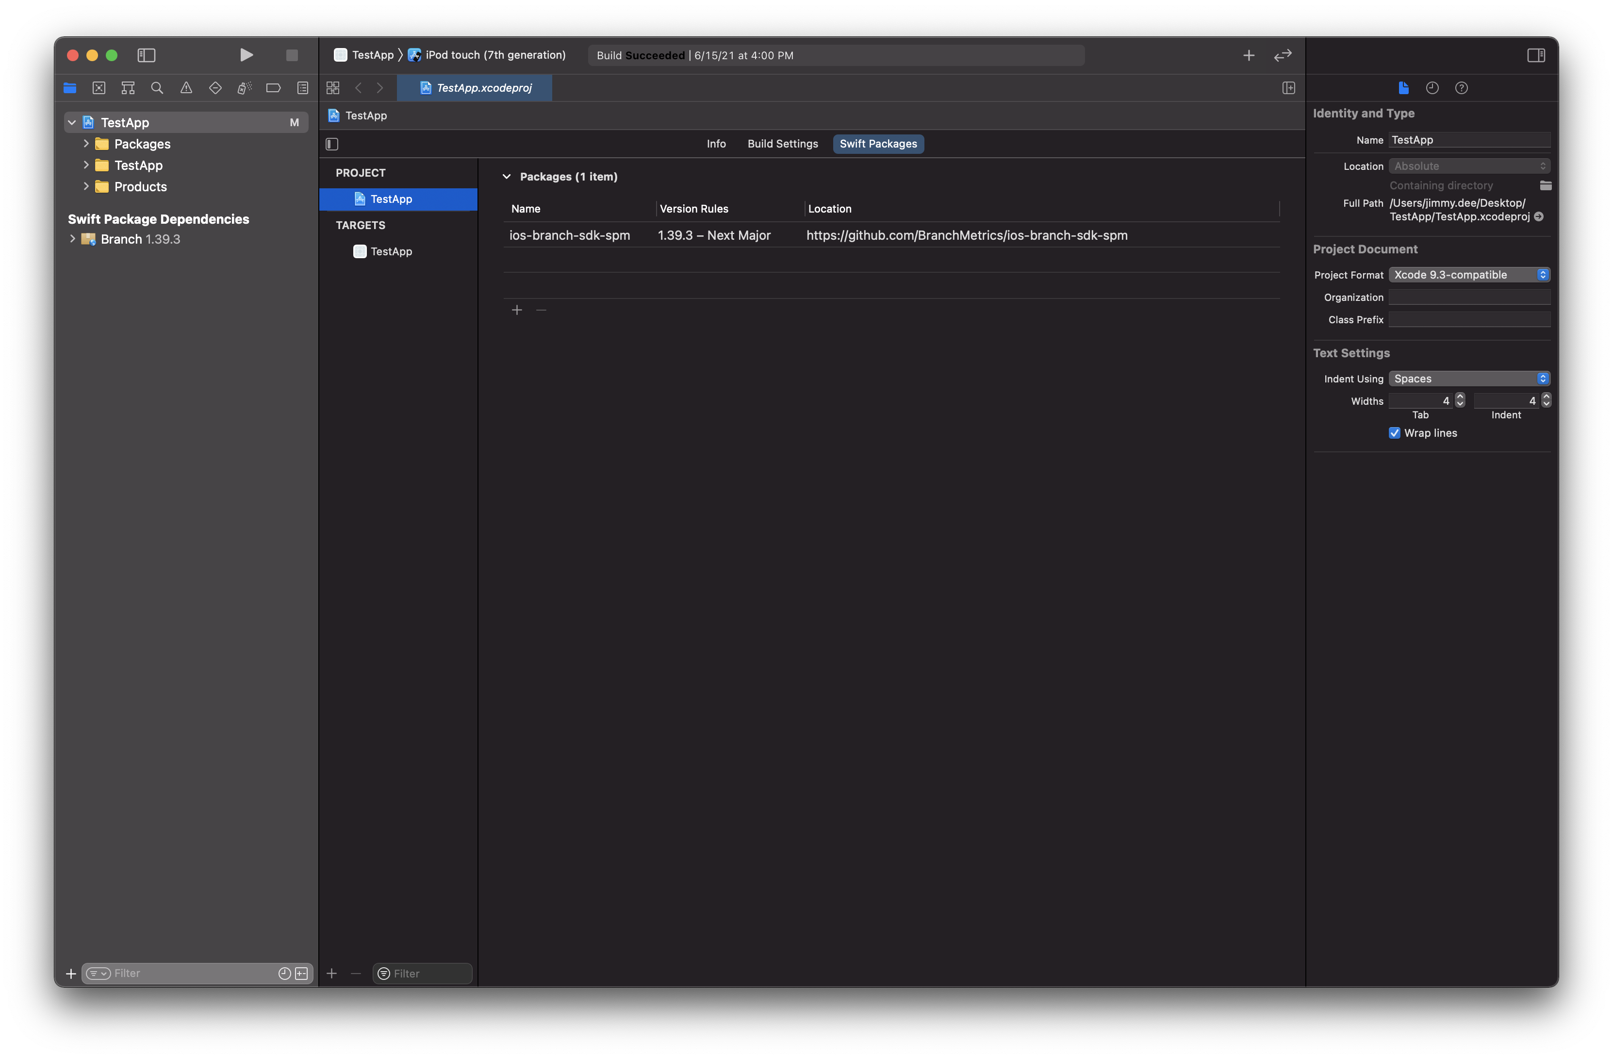1613x1059 pixels.
Task: Select the Swift Packages tab
Action: pyautogui.click(x=878, y=144)
